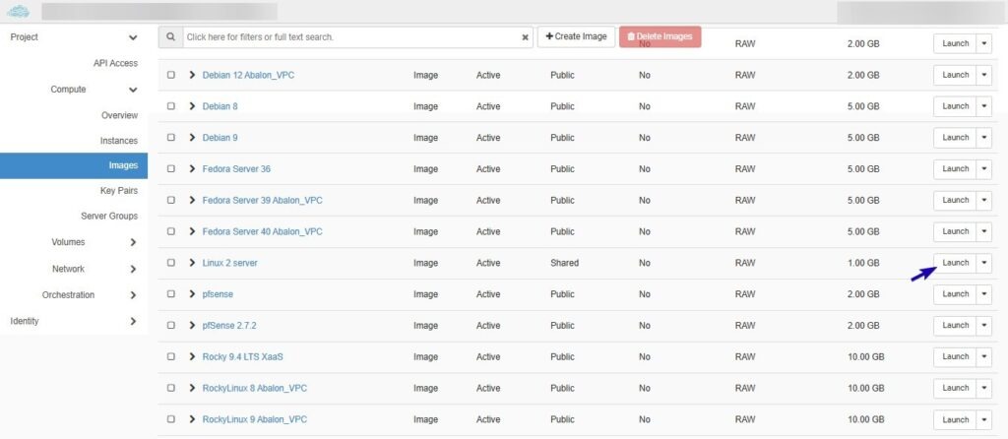The height and width of the screenshot is (439, 1008).
Task: Go to the Compute Overview page
Action: tap(119, 115)
